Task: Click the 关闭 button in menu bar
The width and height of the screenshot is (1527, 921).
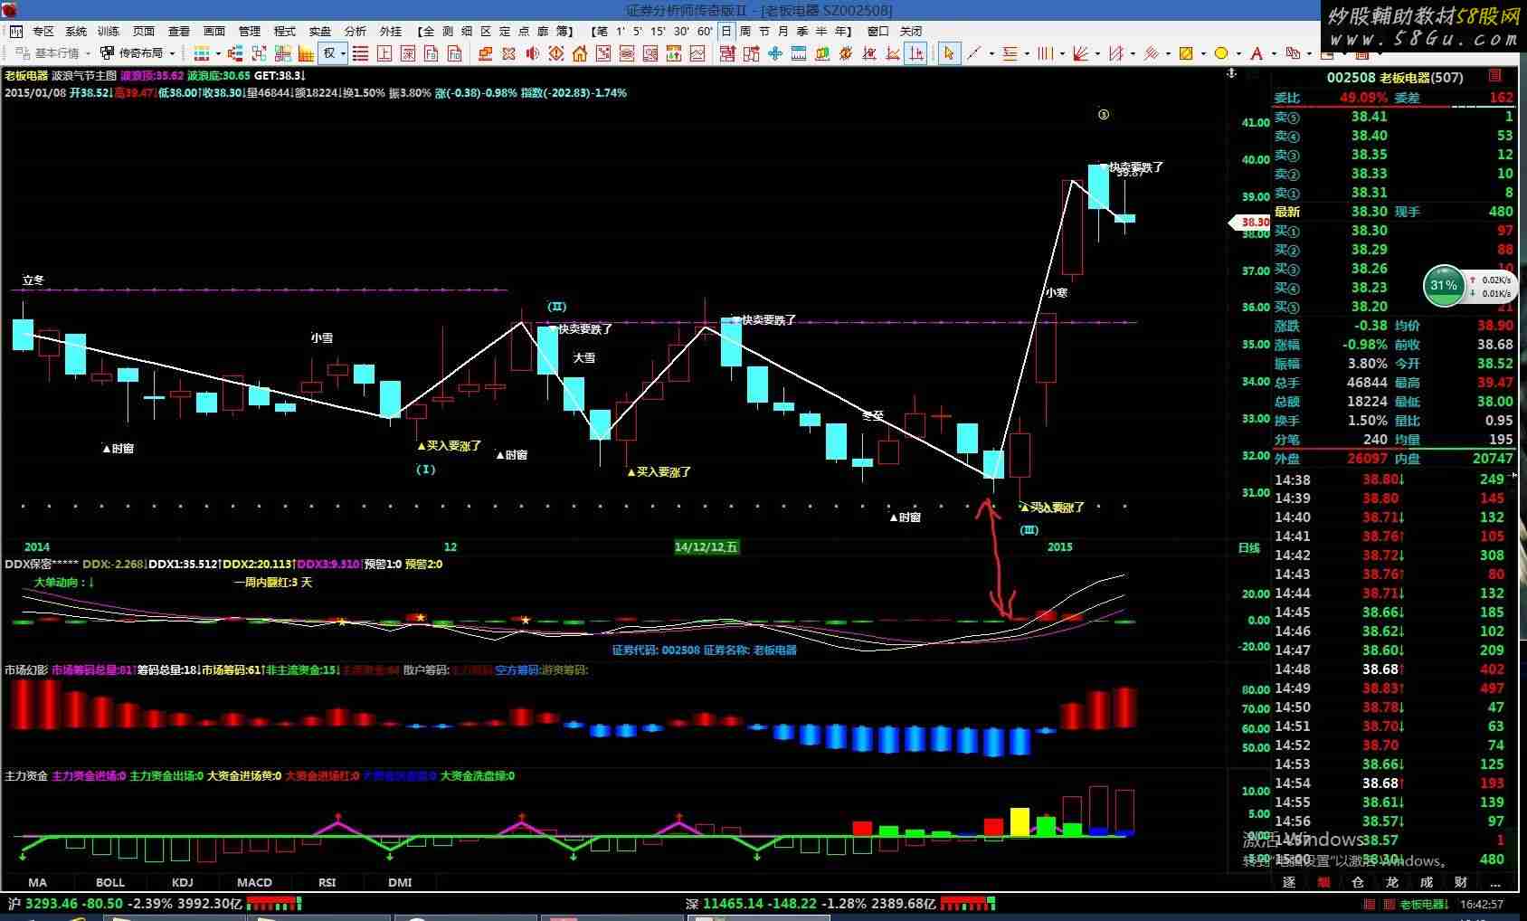Action: [x=911, y=31]
